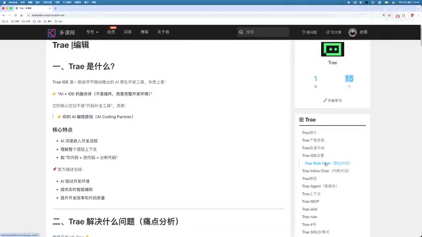
Task: Open the Trae简介 chapter
Action: [x=309, y=133]
